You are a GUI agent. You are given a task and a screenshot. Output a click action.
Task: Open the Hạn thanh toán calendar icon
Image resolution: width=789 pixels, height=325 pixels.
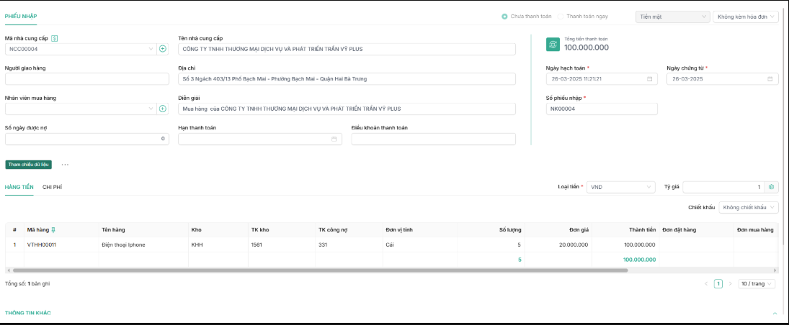pyautogui.click(x=334, y=139)
